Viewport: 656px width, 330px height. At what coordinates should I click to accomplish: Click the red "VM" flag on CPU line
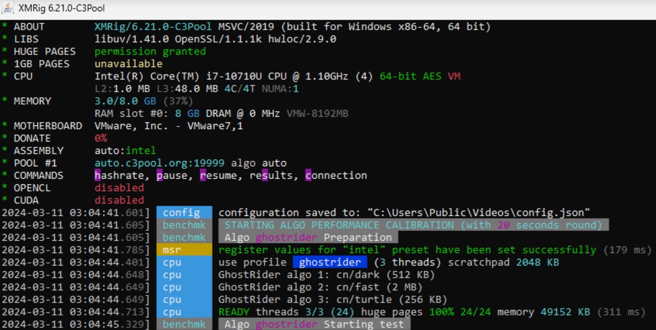coord(454,76)
